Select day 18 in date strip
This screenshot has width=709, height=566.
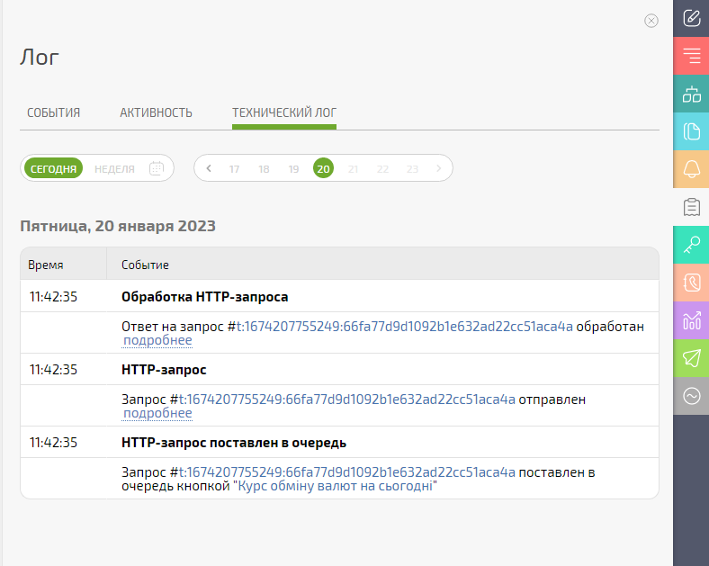(x=264, y=169)
